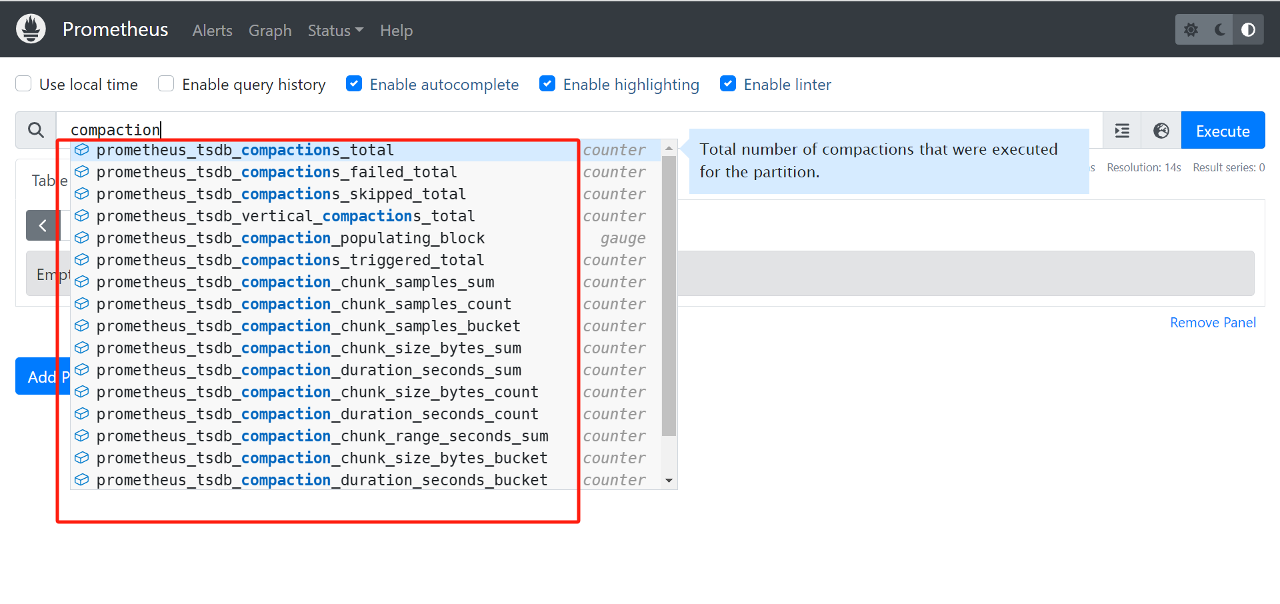Screen dimensions: 1280x604
Task: Click cube icon of compaction_chunk_range_seconds_sum
Action: [x=81, y=436]
